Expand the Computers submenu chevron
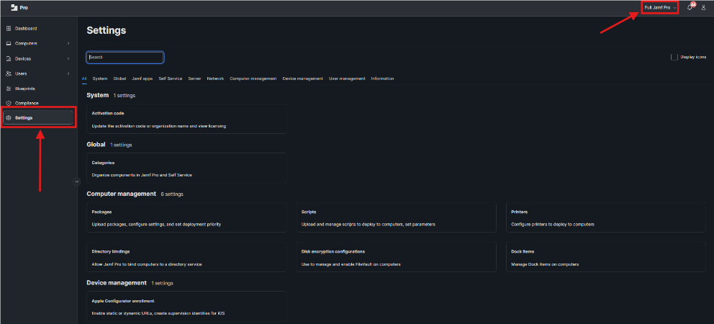714x324 pixels. [68, 44]
